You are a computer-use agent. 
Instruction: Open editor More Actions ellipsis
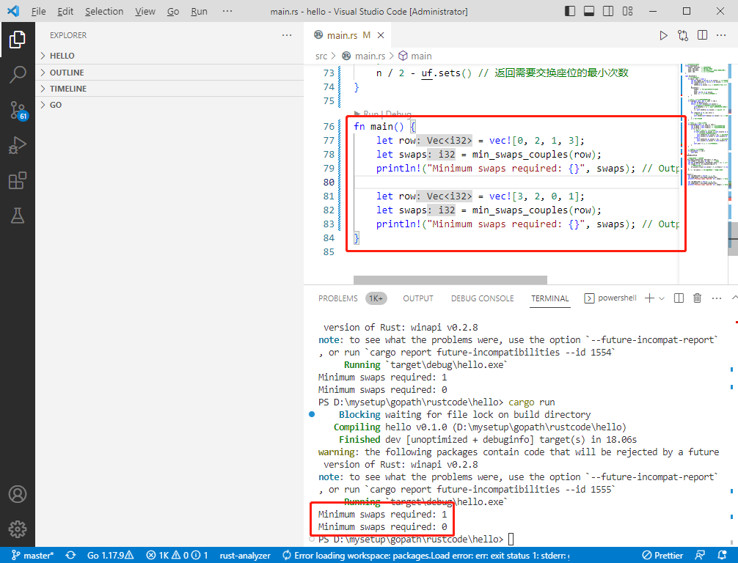pyautogui.click(x=721, y=35)
